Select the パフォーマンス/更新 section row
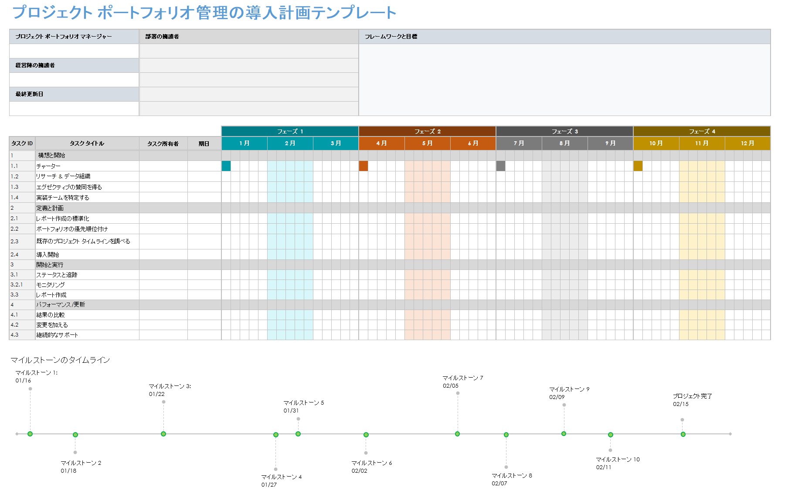 [390, 304]
